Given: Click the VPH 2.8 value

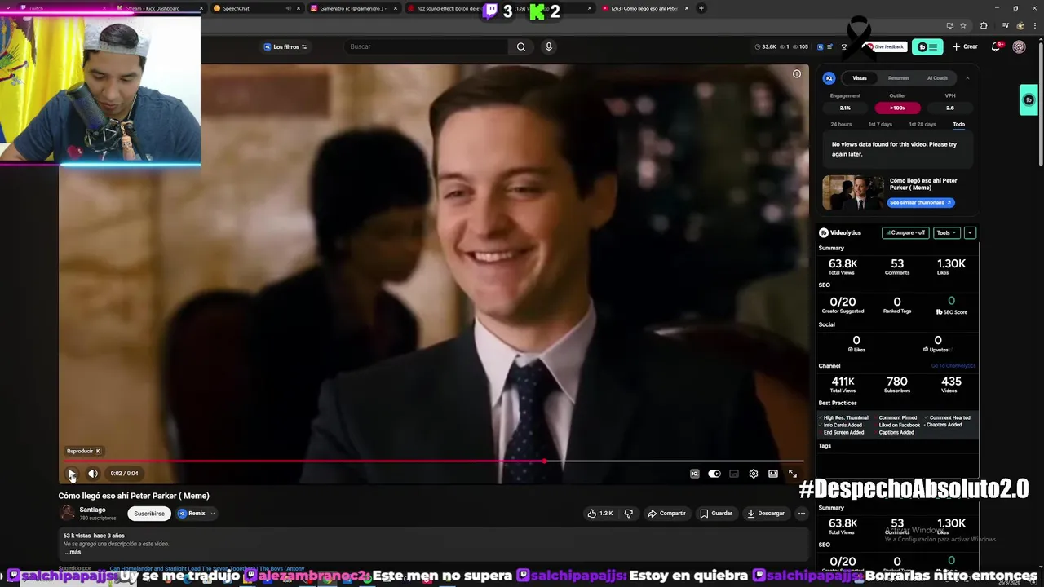Looking at the screenshot, I should [950, 108].
